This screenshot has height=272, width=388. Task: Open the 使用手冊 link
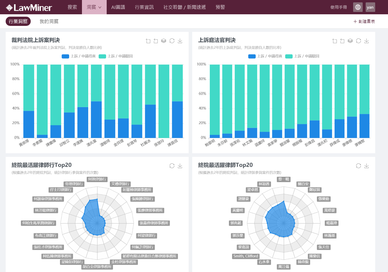(x=339, y=7)
